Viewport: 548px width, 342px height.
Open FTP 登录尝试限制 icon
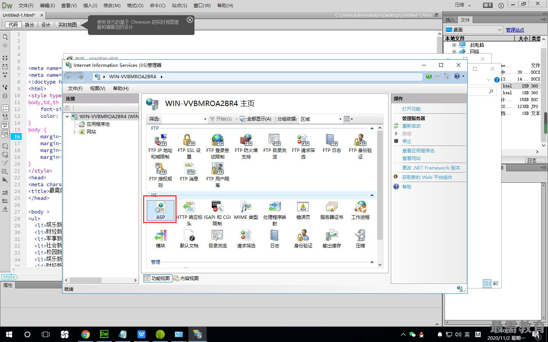[217, 146]
